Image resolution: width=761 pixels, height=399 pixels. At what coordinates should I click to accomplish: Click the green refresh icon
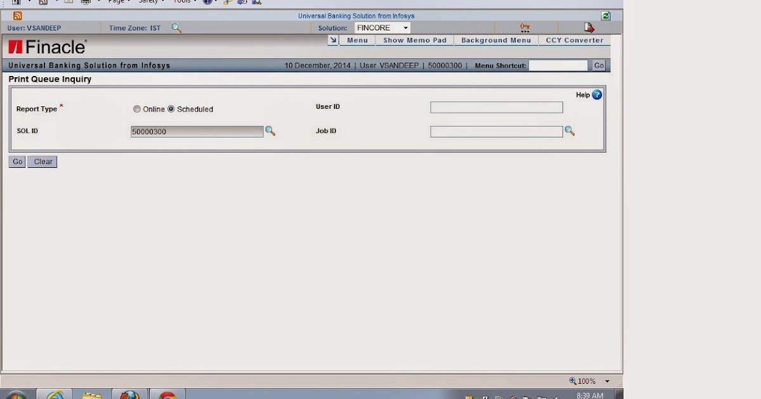(606, 15)
